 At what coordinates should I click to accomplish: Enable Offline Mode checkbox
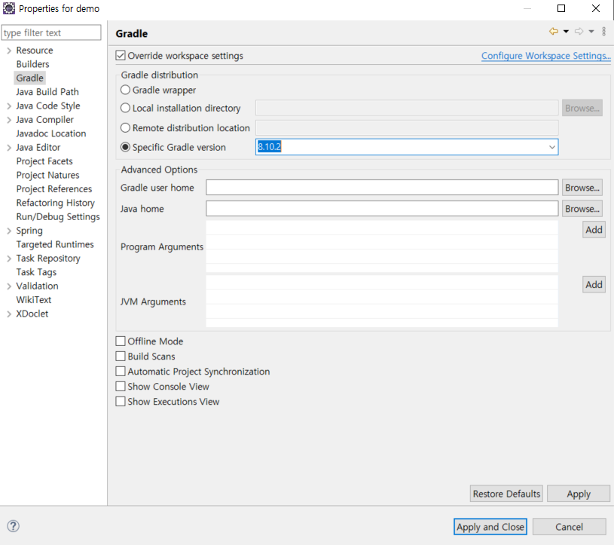click(x=121, y=341)
